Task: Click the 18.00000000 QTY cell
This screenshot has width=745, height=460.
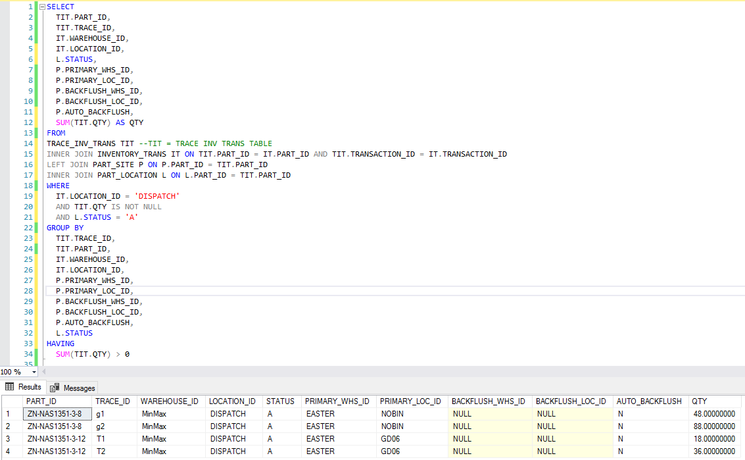Action: point(714,438)
